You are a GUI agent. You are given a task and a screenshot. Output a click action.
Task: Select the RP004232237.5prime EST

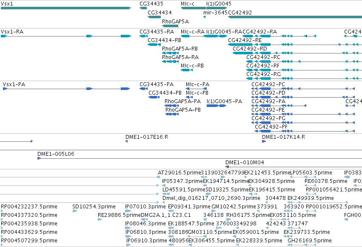point(2,211)
